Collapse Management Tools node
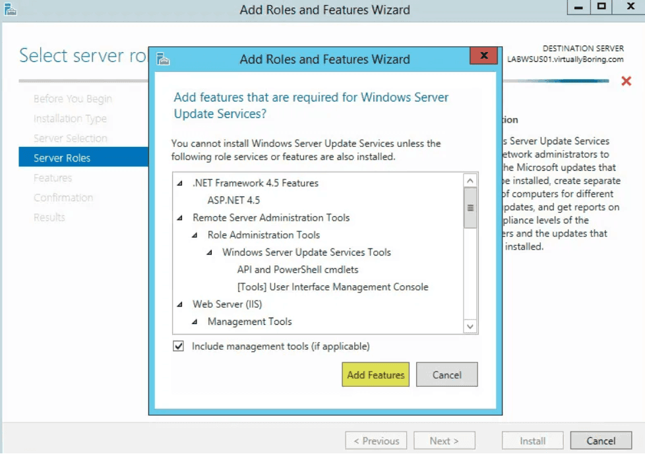 (195, 322)
